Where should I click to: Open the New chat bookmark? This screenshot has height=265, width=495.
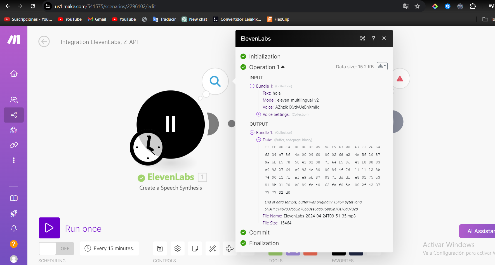(194, 19)
